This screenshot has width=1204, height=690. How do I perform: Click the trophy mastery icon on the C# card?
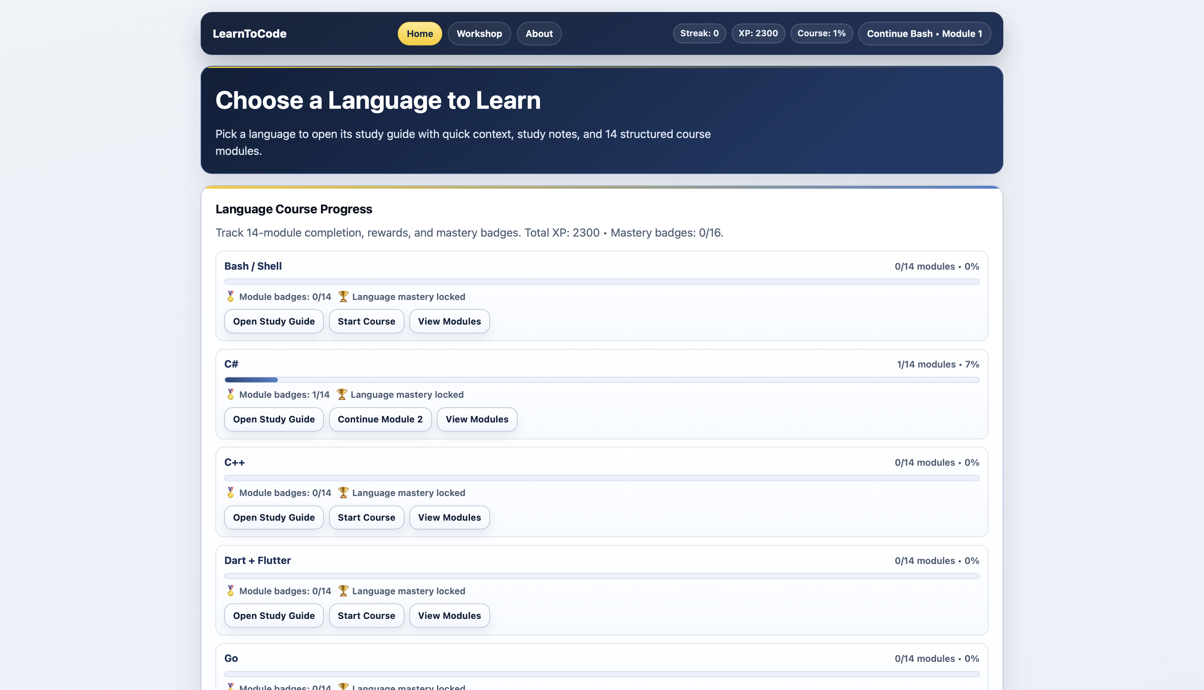[342, 394]
